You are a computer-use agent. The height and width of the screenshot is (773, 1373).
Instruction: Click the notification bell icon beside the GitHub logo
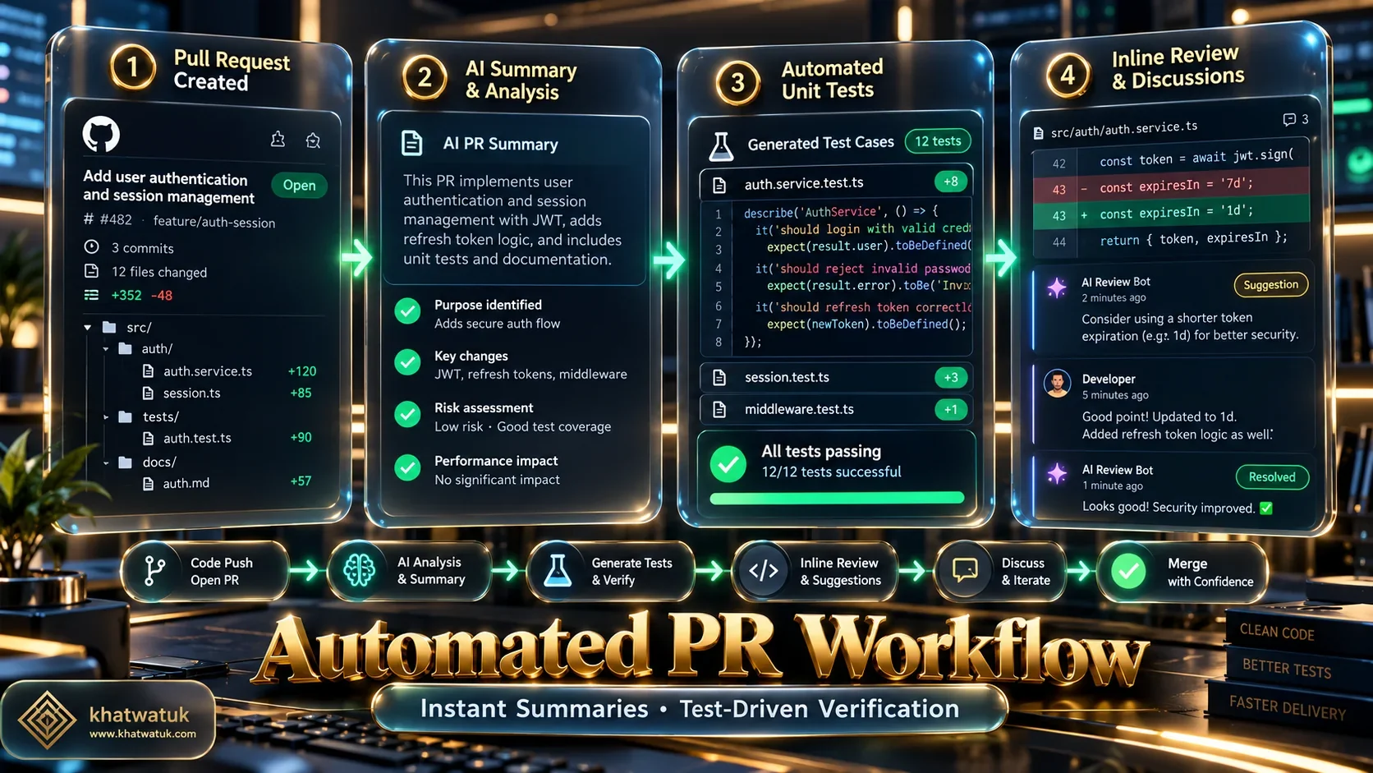(278, 140)
